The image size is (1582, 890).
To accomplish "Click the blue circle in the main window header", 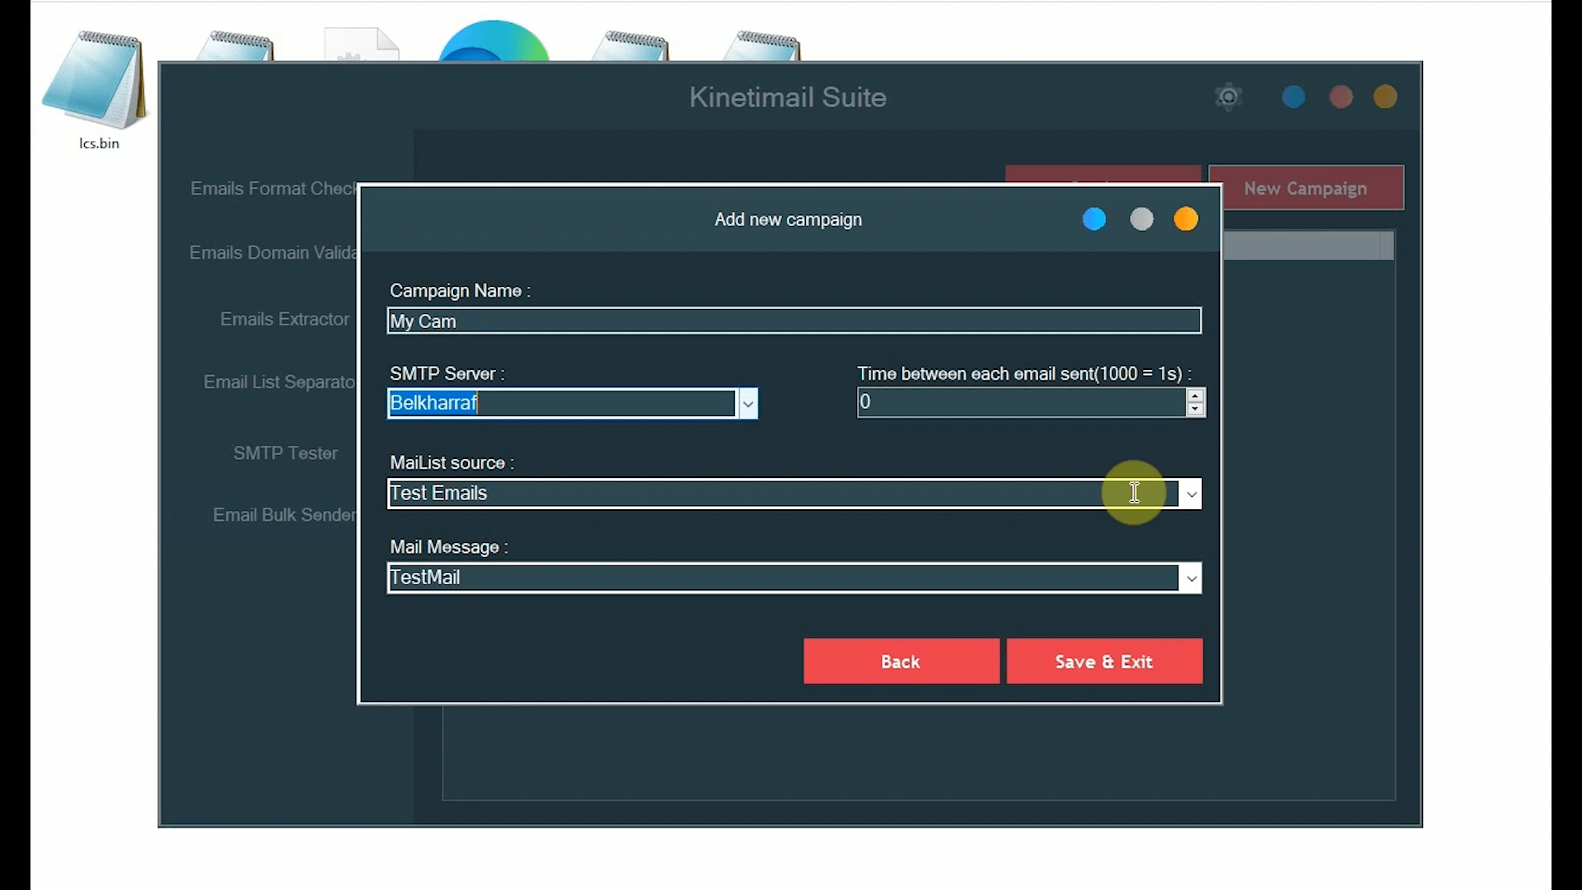I will 1293,97.
